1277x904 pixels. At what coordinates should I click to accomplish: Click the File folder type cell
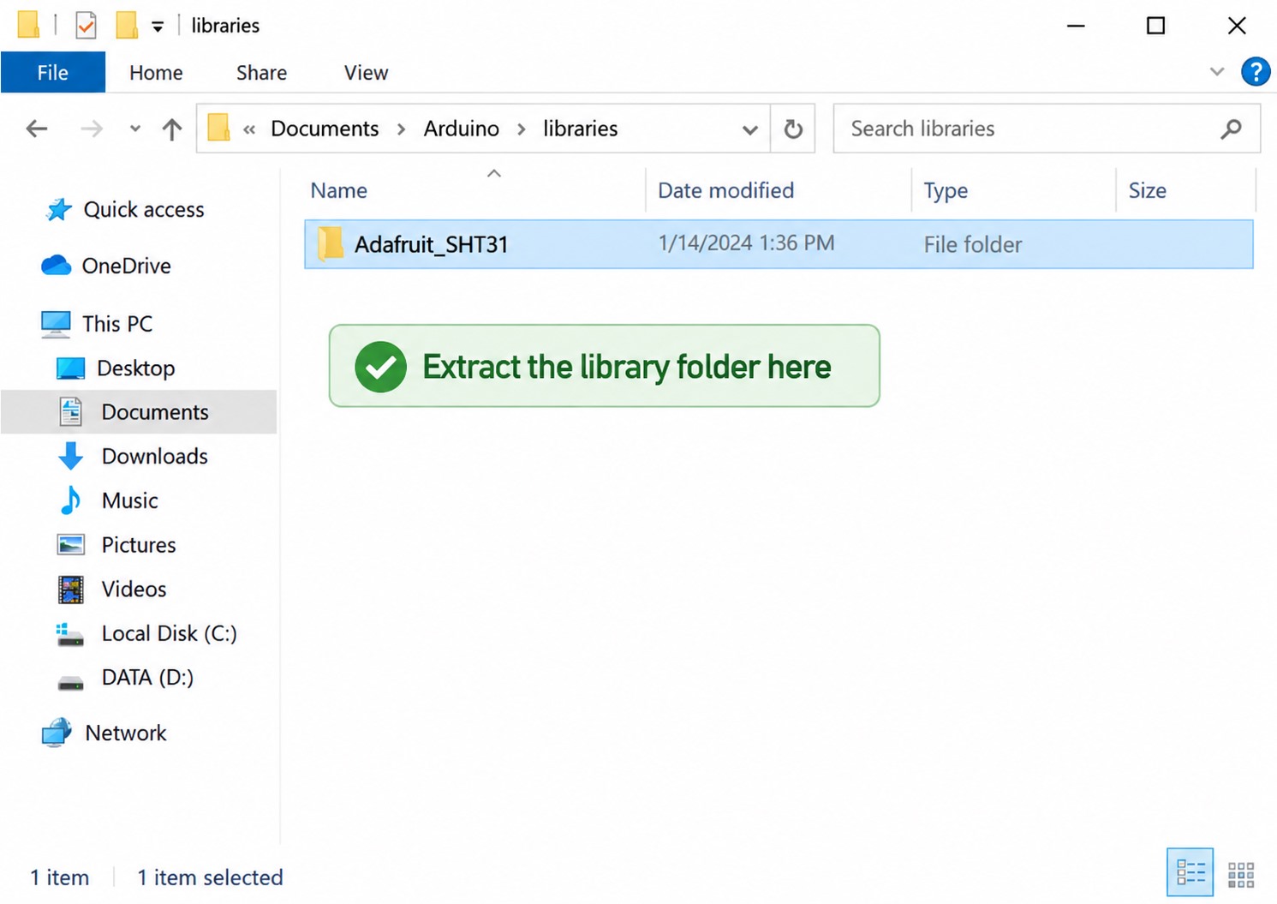(972, 244)
